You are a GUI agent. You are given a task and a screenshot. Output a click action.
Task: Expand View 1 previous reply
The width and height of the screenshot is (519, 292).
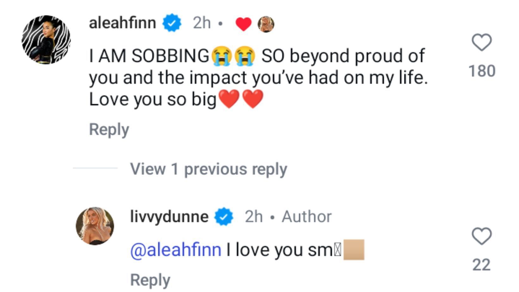pyautogui.click(x=209, y=169)
